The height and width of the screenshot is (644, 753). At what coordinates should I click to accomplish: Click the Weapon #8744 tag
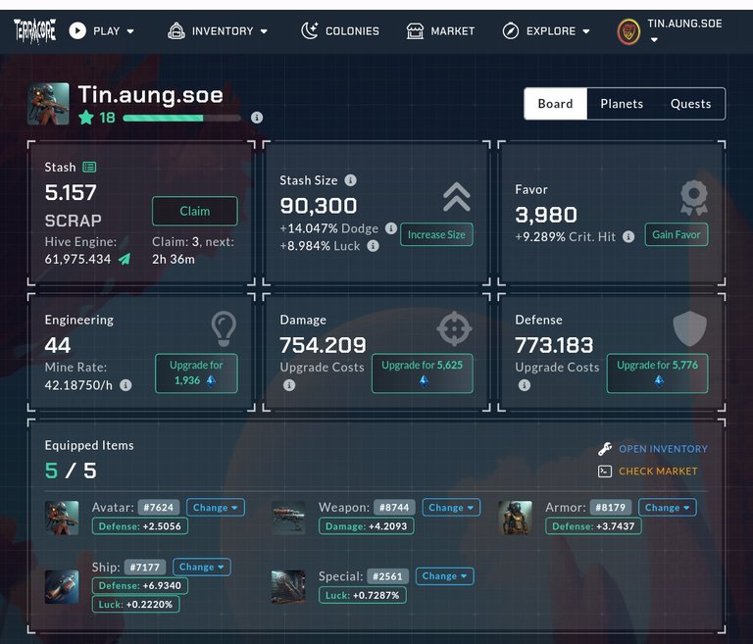click(394, 508)
